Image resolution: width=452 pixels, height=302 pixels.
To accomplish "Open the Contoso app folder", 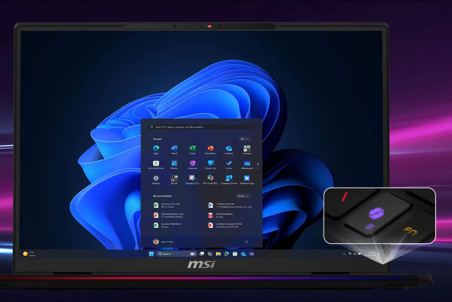I will click(247, 149).
